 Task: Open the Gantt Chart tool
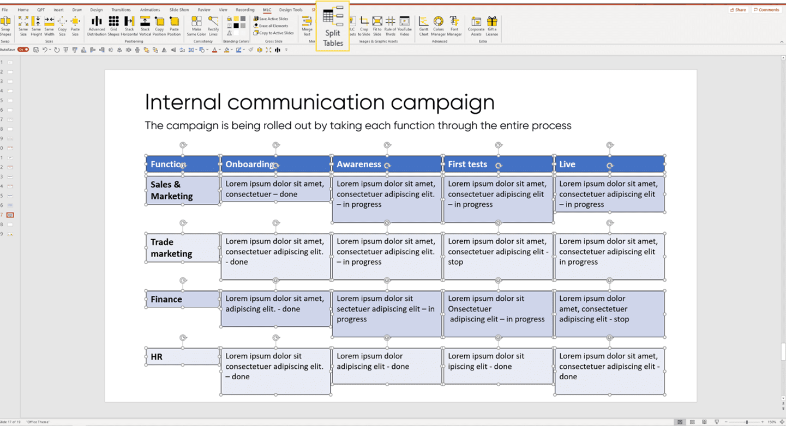pos(424,26)
